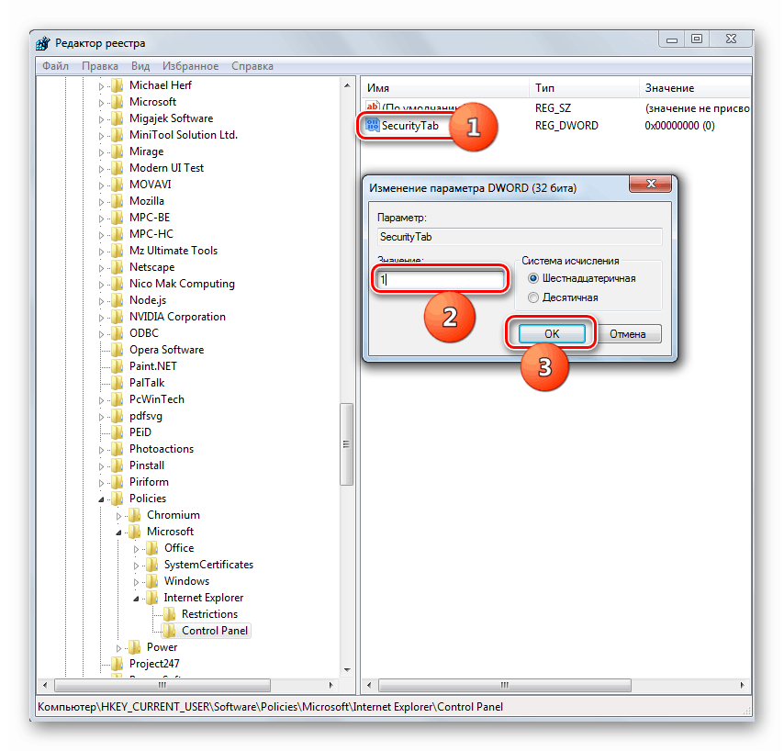Click the SecurityTab parameter name field
The width and height of the screenshot is (784, 751).
pos(520,237)
